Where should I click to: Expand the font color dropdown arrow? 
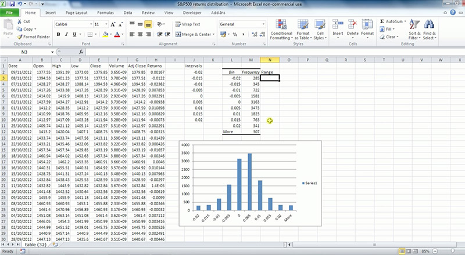pyautogui.click(x=123, y=34)
